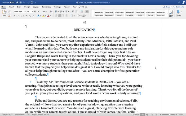
Task: Open spelling proofing icon in status bar
Action: pos(28,114)
